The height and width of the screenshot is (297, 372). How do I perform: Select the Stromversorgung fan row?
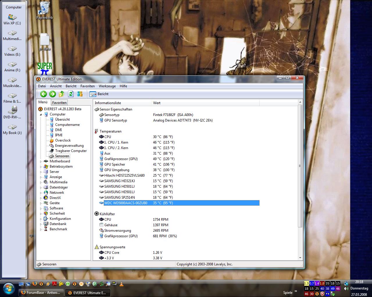coord(179,231)
